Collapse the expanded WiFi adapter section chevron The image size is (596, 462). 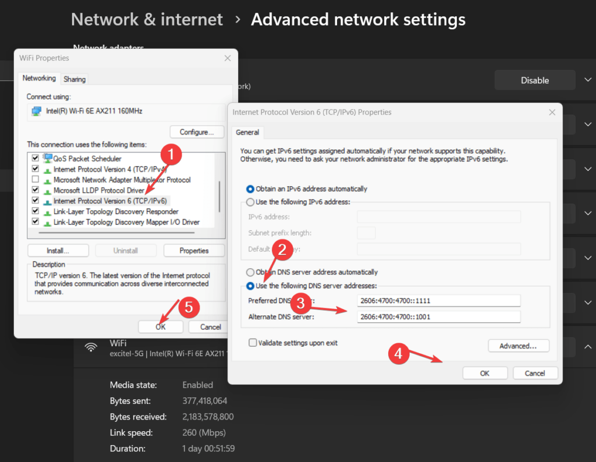(x=588, y=346)
